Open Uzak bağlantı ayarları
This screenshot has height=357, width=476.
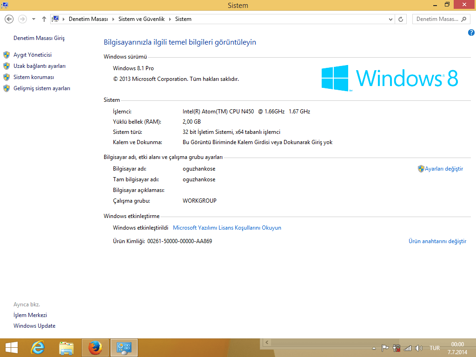coord(40,66)
